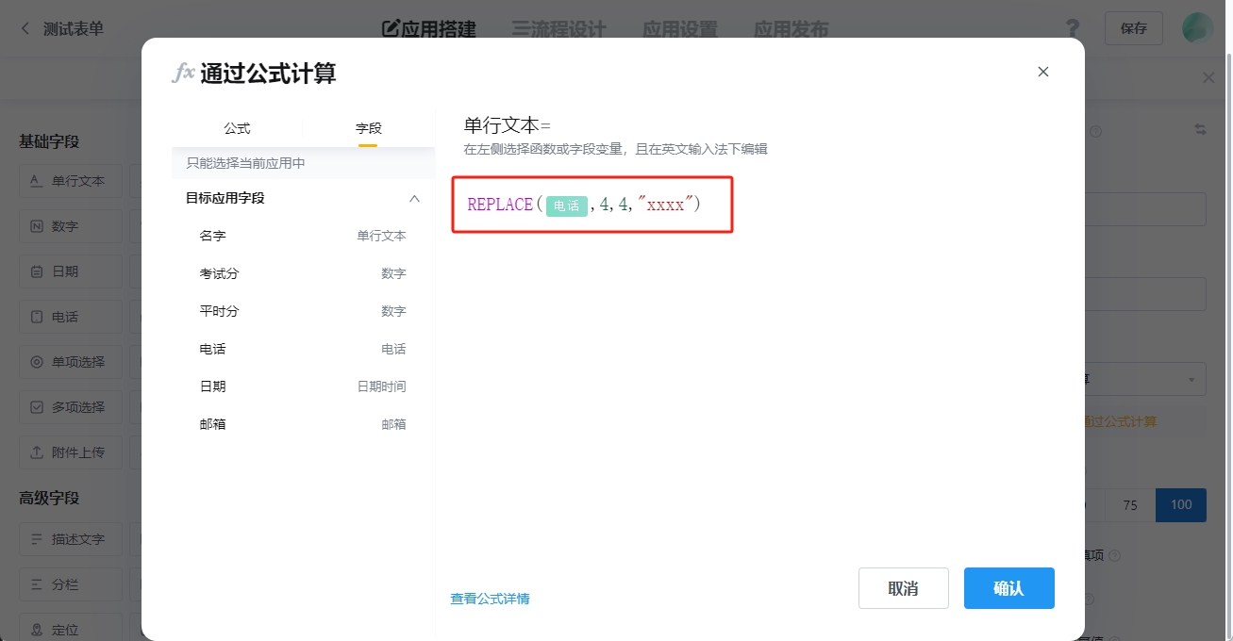Switch to the 公式 tab
The height and width of the screenshot is (641, 1233).
pos(237,128)
